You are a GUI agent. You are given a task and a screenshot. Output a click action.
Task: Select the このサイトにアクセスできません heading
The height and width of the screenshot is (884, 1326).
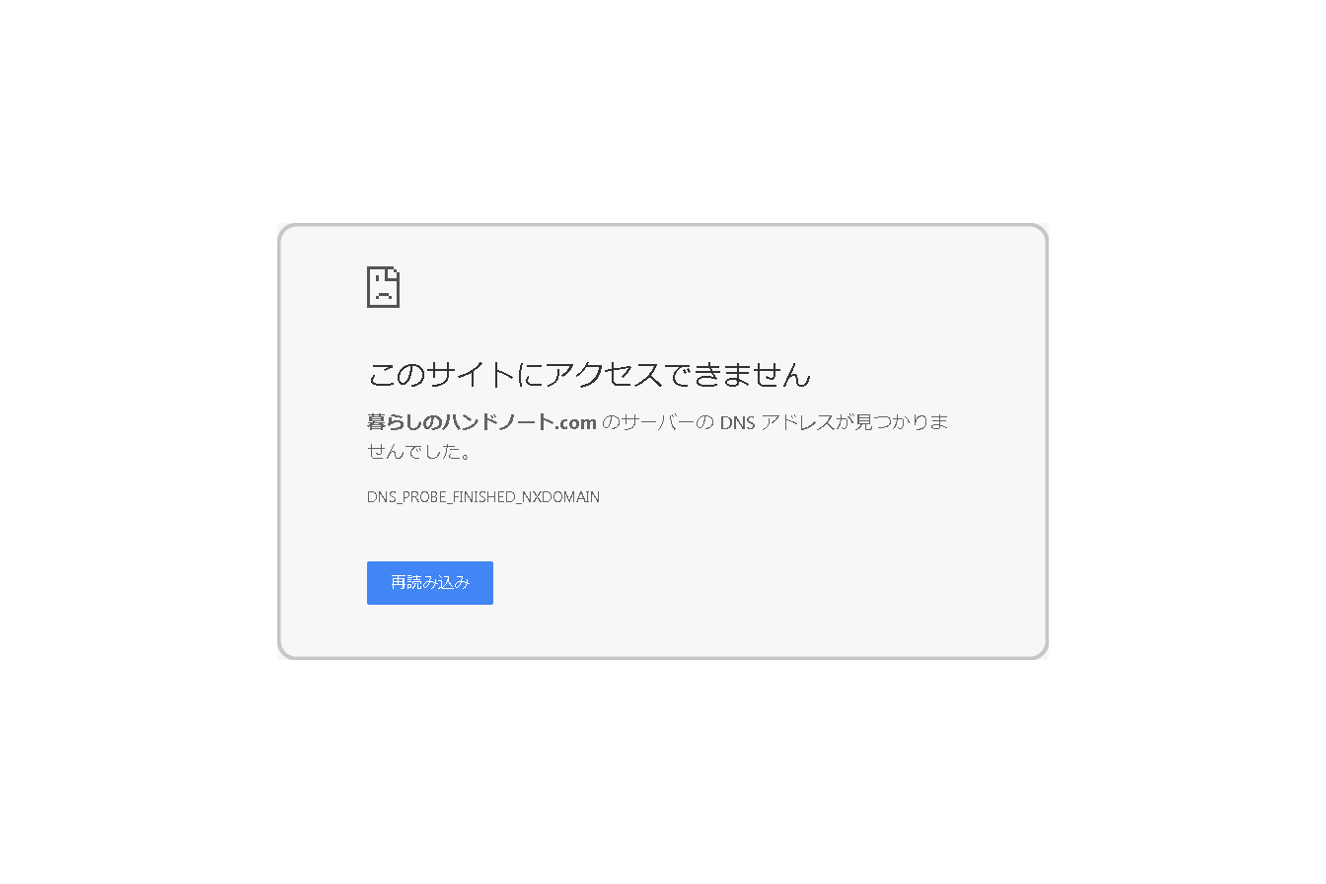point(589,374)
